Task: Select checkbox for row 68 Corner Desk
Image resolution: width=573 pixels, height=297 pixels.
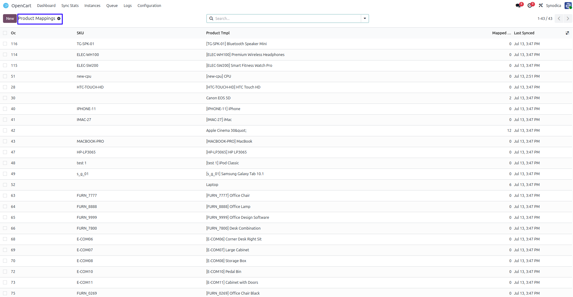Action: pos(5,239)
